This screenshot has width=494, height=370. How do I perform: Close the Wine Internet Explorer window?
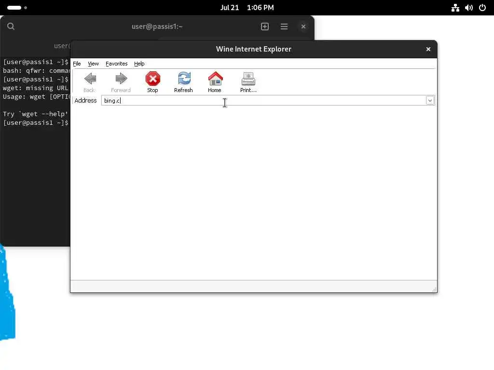coord(428,49)
